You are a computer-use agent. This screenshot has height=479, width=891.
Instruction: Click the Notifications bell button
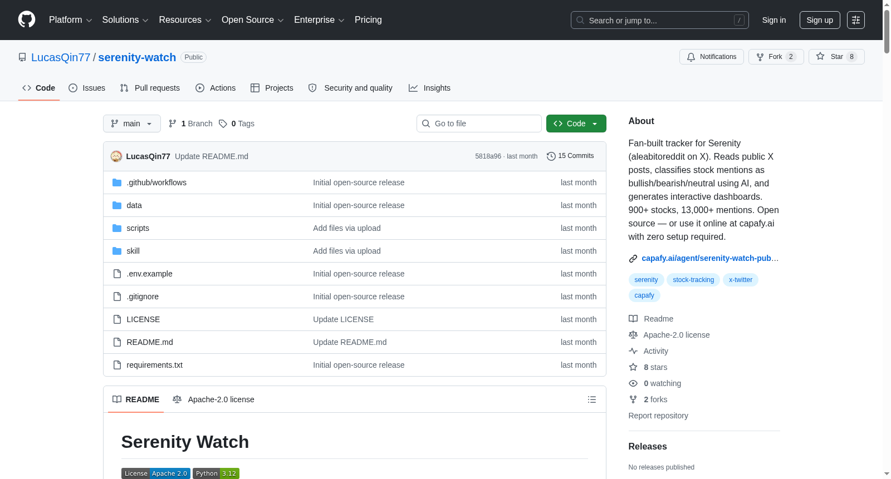click(x=711, y=57)
